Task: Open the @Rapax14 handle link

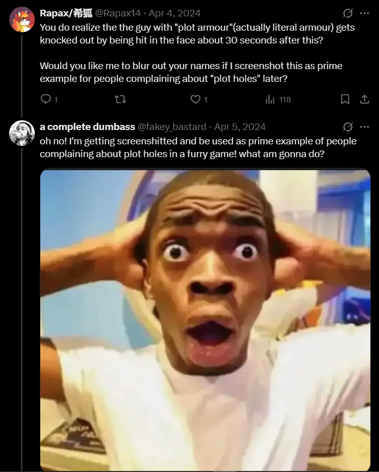Action: pyautogui.click(x=117, y=13)
